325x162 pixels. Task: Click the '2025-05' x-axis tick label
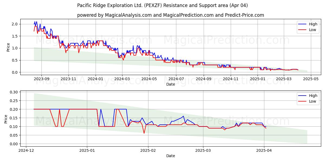click(x=311, y=79)
